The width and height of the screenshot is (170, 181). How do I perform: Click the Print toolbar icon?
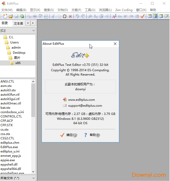[x=35, y=16]
